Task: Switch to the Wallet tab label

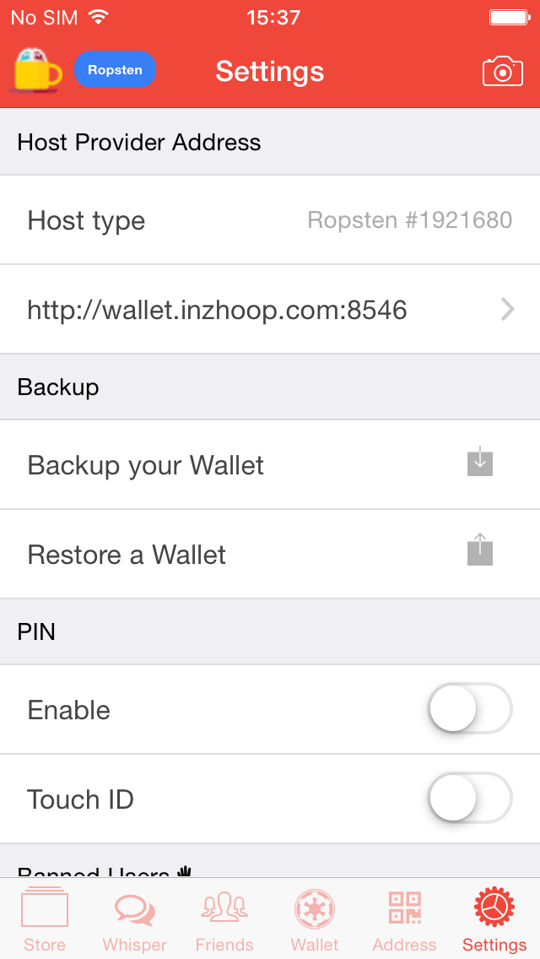Action: (x=315, y=945)
